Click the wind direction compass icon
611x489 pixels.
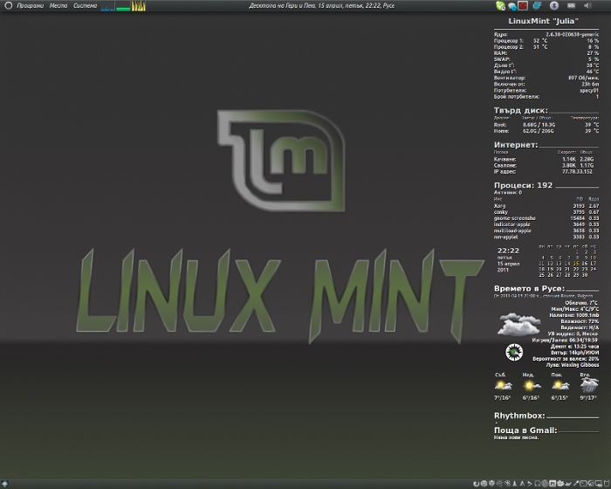514,352
